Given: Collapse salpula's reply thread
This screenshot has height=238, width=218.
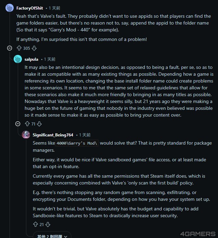Looking at the screenshot, I should pos(18,124).
